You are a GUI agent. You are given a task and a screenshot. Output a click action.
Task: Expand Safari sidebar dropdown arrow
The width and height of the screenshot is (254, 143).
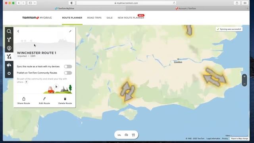35,3
